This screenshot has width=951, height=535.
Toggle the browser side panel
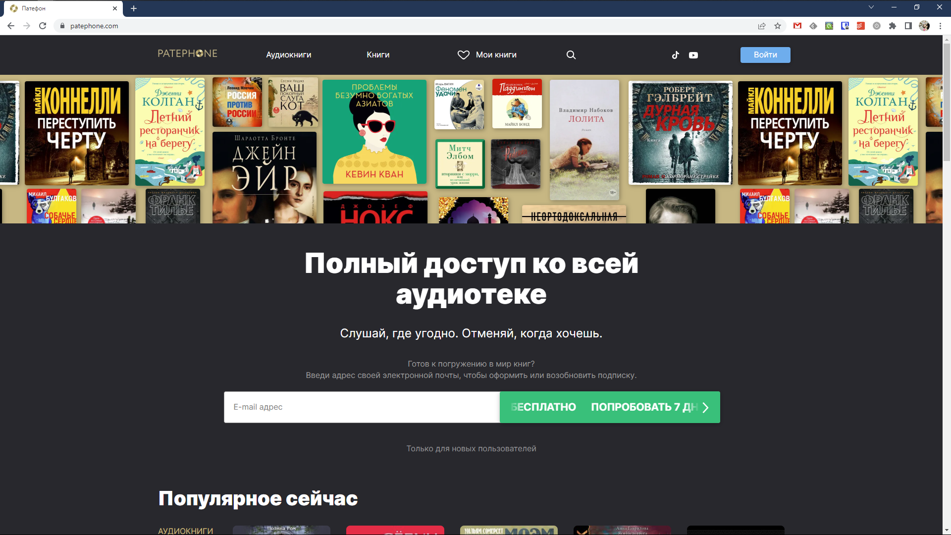908,26
